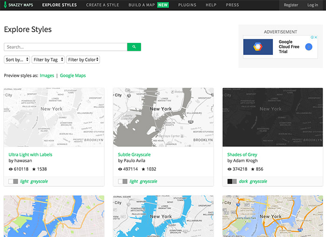
Task: Click the black and grey swatch on Shades of Grey
Action: (x=232, y=181)
